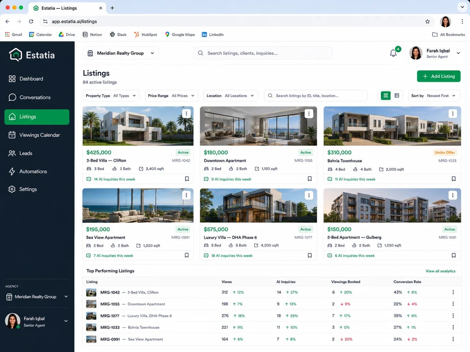Screen dimensions: 470x352
Task: Open the Google Maps bookmark
Action: tap(180, 34)
